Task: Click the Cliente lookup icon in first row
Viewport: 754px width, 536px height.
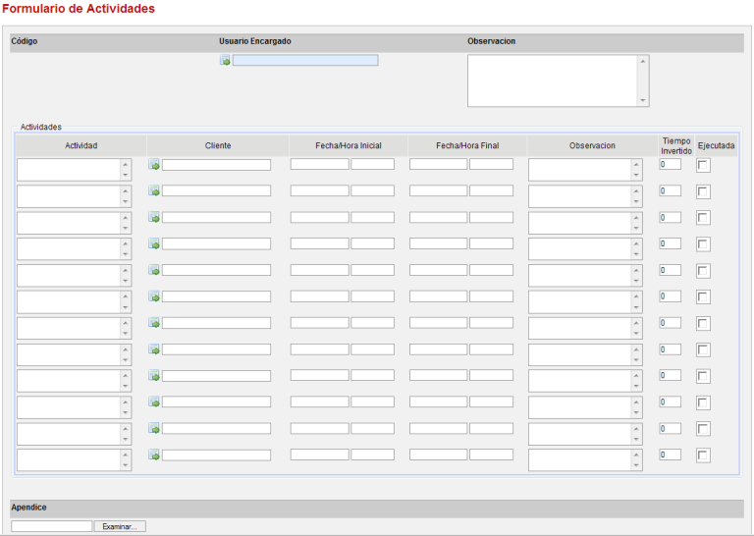Action: click(x=154, y=165)
